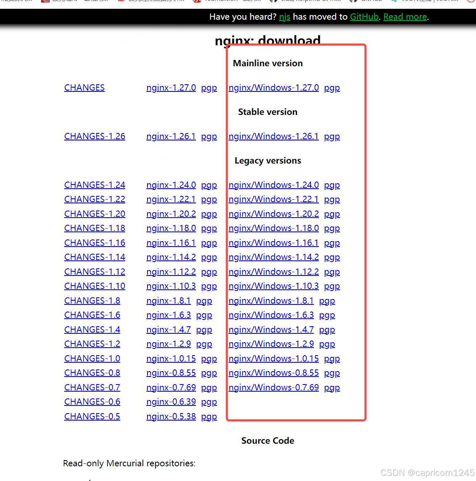Open the njs link in banner
The image size is (476, 481).
pos(284,17)
